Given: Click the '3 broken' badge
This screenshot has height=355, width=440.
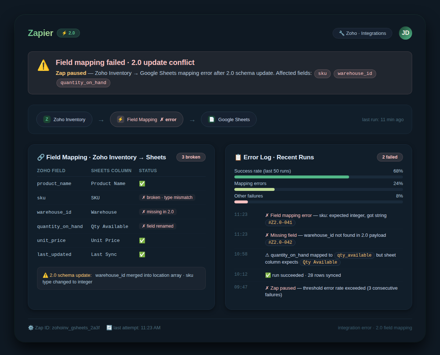Looking at the screenshot, I should 191,157.
